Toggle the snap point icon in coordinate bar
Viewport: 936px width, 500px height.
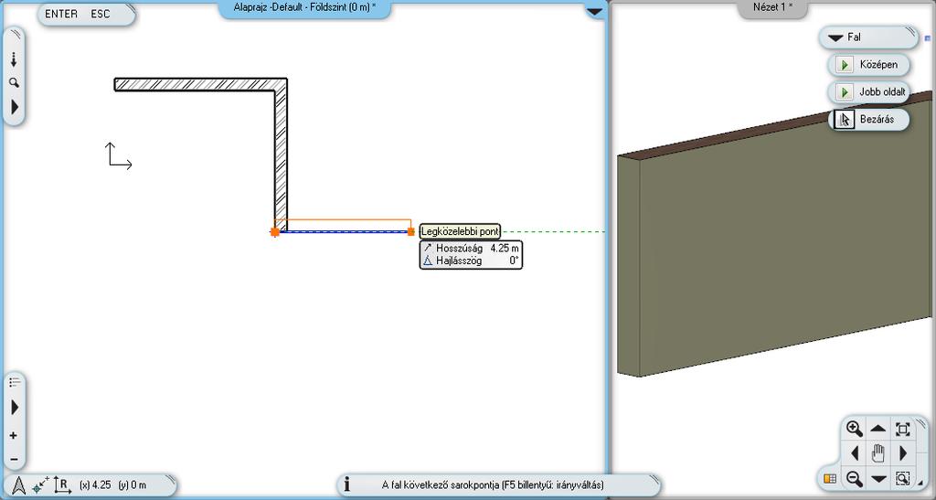(40, 484)
